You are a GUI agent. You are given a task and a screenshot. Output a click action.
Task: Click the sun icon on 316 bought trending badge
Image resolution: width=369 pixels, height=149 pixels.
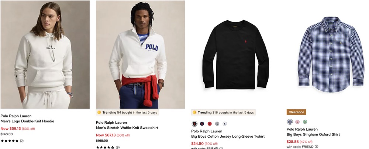(x=194, y=113)
